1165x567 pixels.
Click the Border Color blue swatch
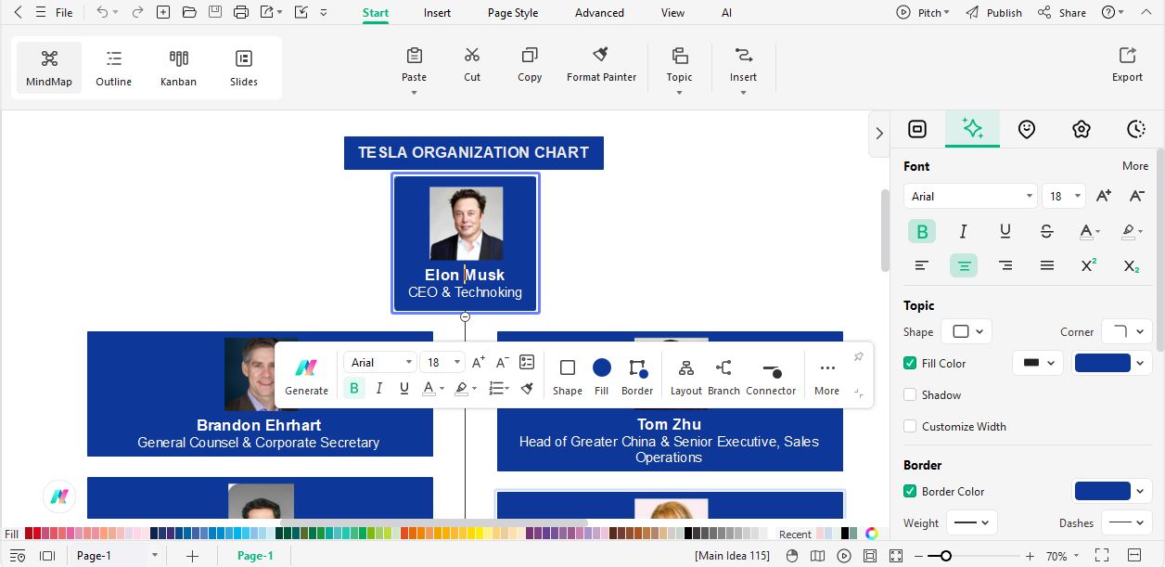click(1103, 491)
